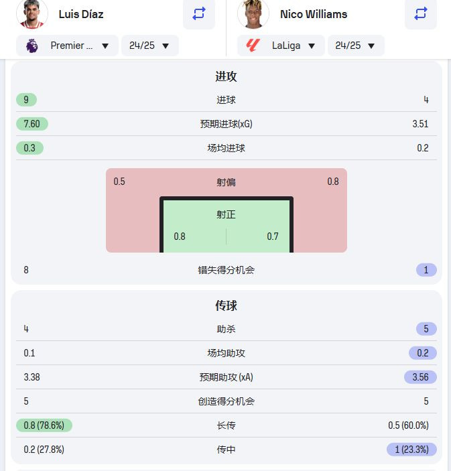Swap Luis Díaz using the replace player icon

point(199,13)
